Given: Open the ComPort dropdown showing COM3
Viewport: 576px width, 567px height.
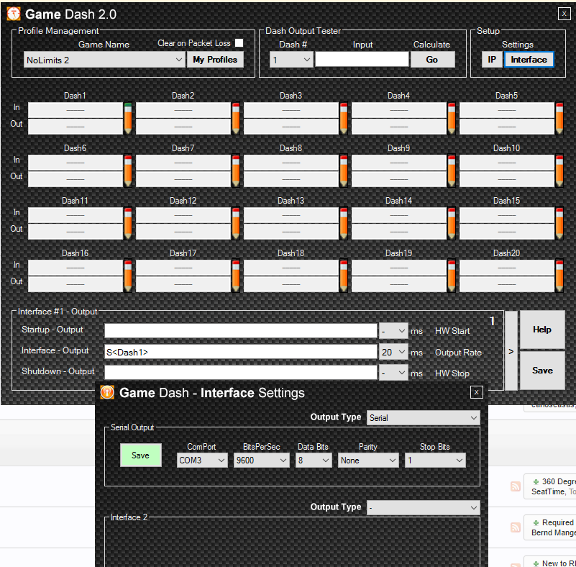Looking at the screenshot, I should [201, 460].
